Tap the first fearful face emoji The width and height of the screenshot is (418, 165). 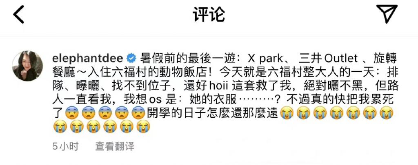pyautogui.click(x=72, y=113)
